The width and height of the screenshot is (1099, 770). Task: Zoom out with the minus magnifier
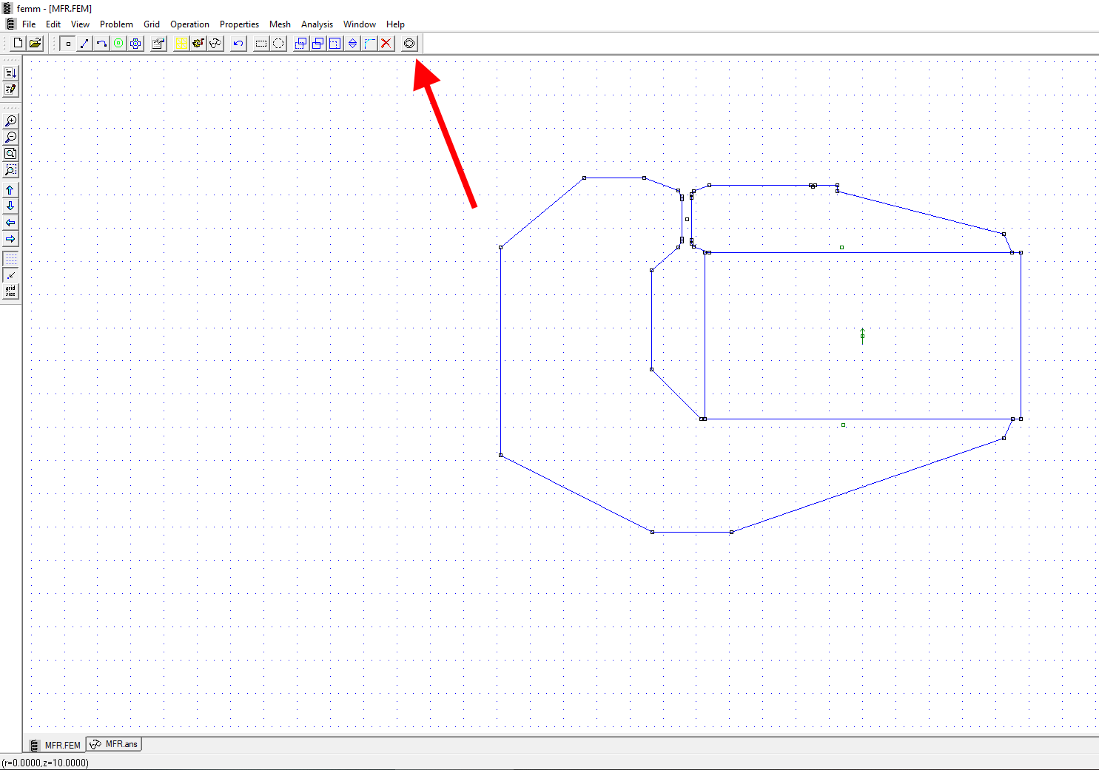click(10, 137)
